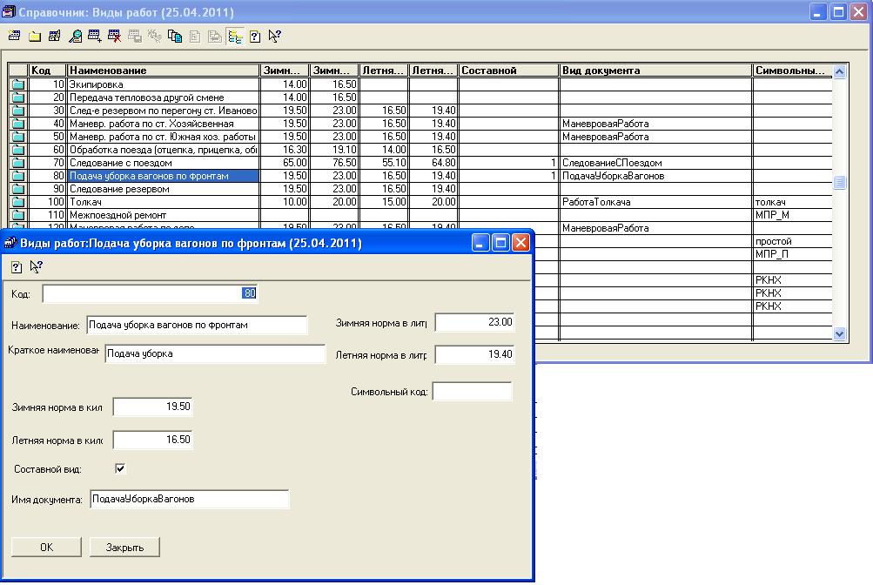Select the Межпоездной ремонт row
873x585 pixels.
(163, 215)
